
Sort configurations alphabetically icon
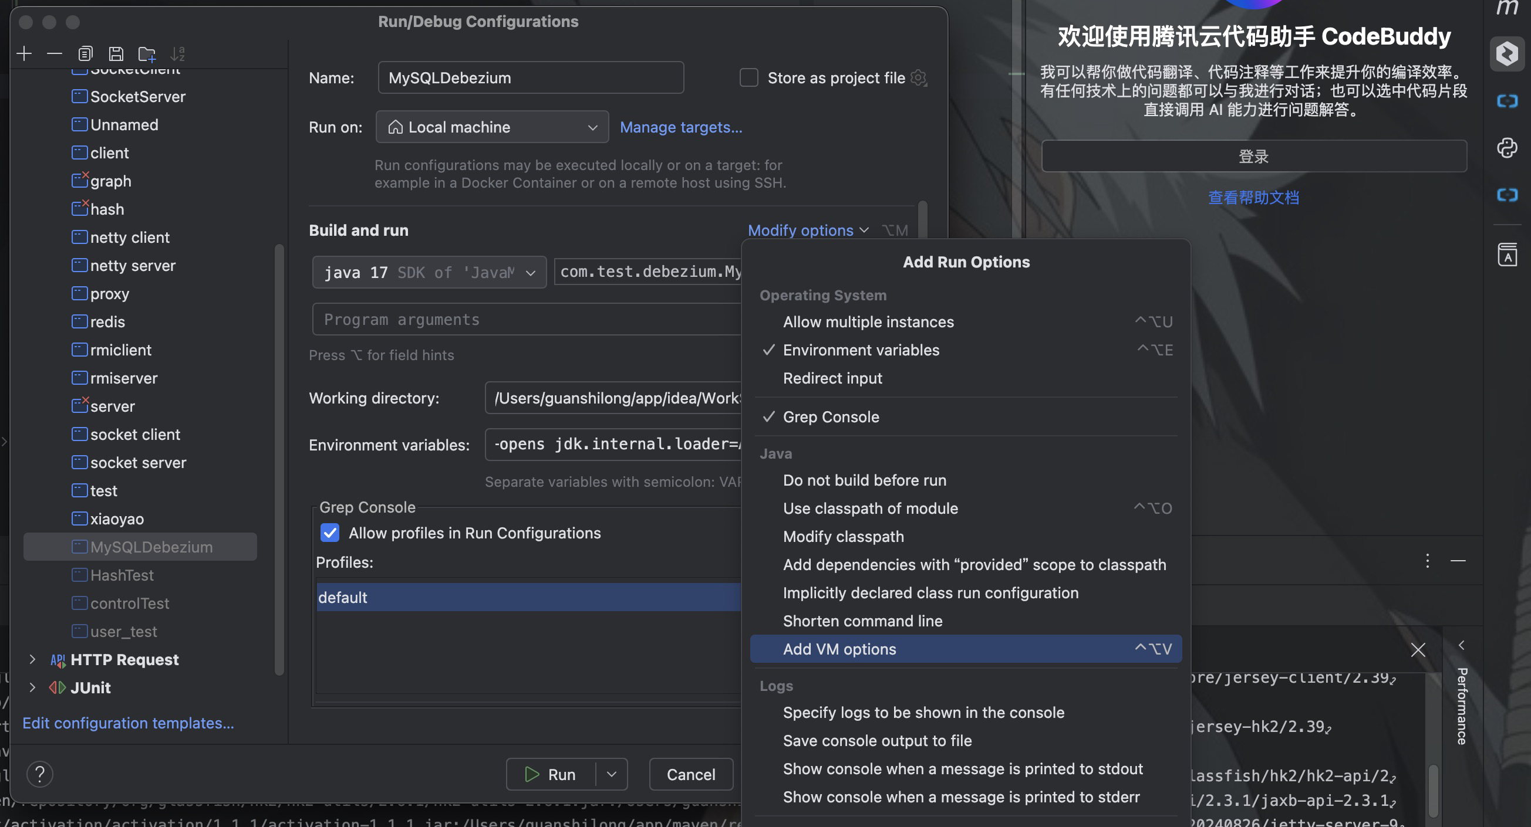pos(178,54)
